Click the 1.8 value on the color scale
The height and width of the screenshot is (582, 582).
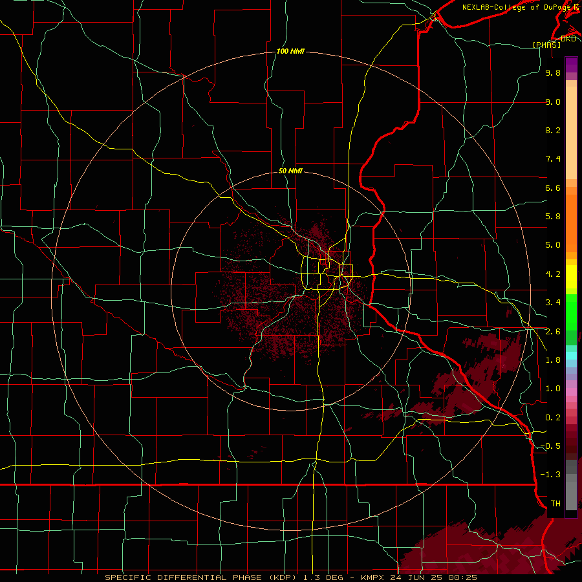click(x=553, y=360)
